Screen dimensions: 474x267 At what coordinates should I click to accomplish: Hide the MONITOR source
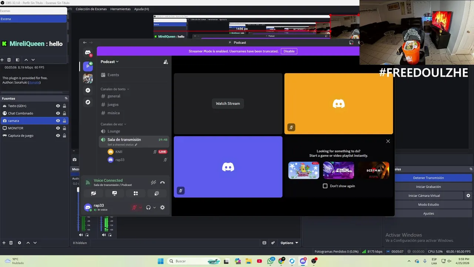pyautogui.click(x=58, y=128)
